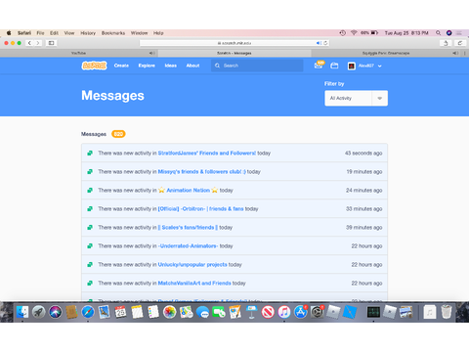Screen dimensions: 469x352
Task: Mute audio via the address bar speaker
Action: pyautogui.click(x=319, y=43)
